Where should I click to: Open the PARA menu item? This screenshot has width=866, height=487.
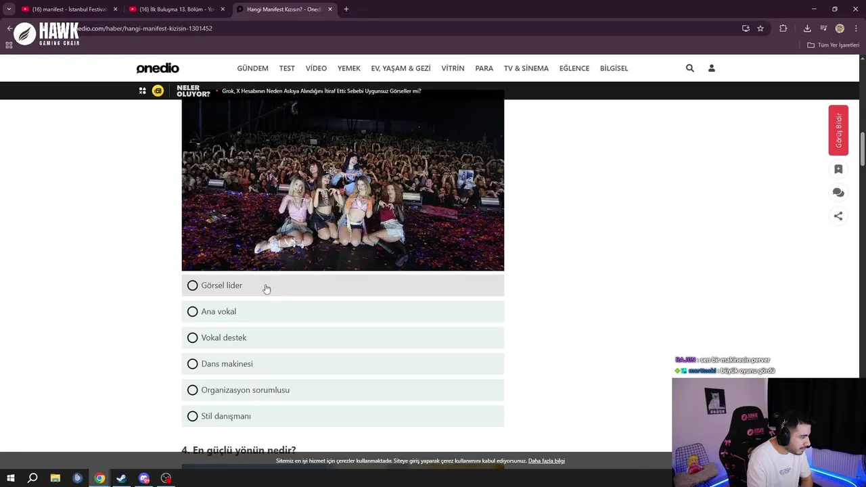click(x=484, y=68)
